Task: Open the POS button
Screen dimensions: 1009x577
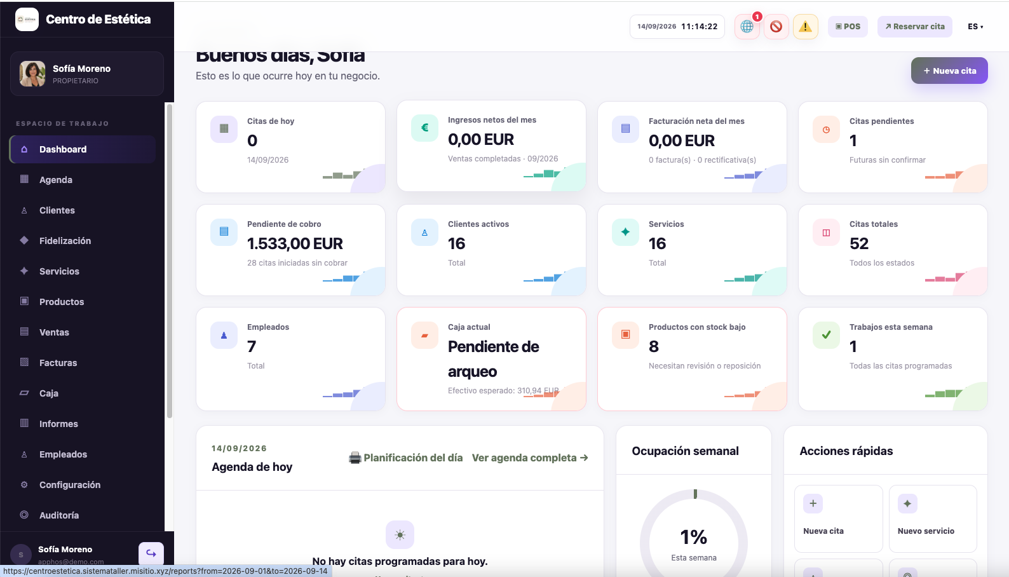Action: [x=848, y=27]
